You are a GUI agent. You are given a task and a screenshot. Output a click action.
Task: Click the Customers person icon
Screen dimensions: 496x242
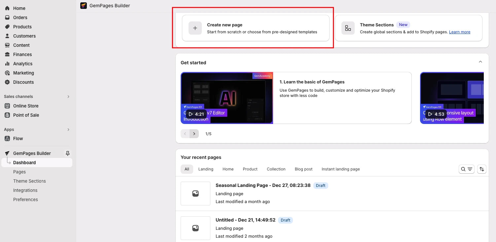[7, 36]
